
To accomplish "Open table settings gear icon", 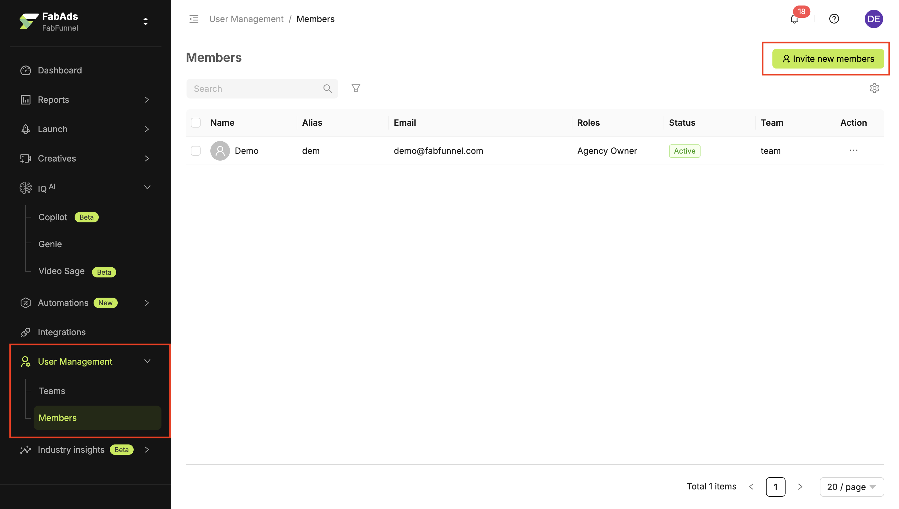I will tap(874, 88).
